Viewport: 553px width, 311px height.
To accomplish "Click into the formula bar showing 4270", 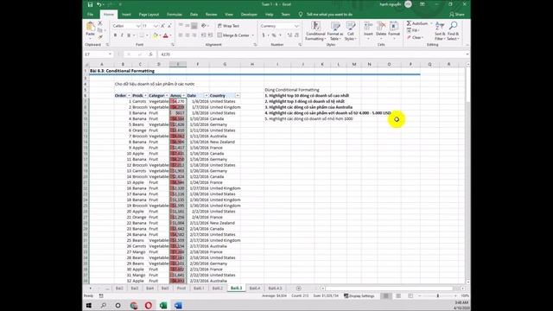I will [x=310, y=54].
